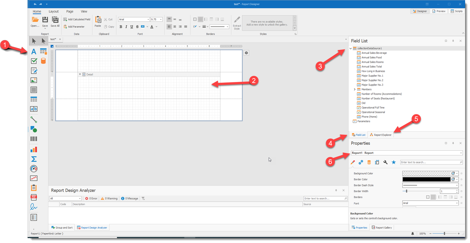Viewport: 470px width, 243px height.
Task: Select the Barcode control in toolbox
Action: point(34,139)
